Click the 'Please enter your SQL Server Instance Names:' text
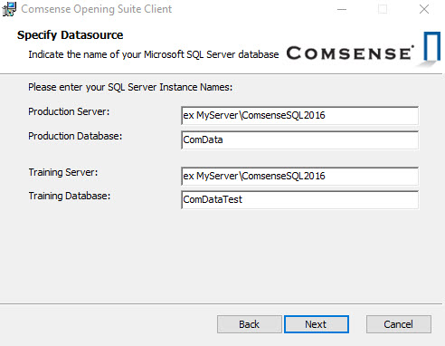Viewport: 445px width, 346px height. click(x=130, y=87)
